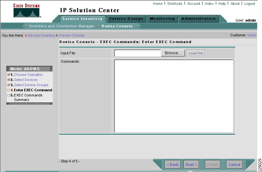Go to step Select Devices

(x=26, y=80)
